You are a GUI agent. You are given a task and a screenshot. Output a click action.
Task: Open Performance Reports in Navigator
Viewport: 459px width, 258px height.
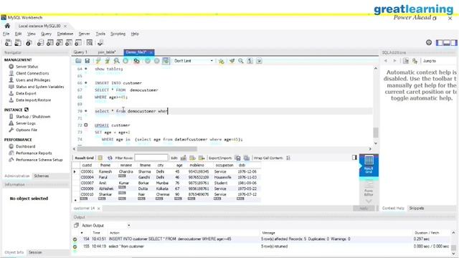pos(34,153)
